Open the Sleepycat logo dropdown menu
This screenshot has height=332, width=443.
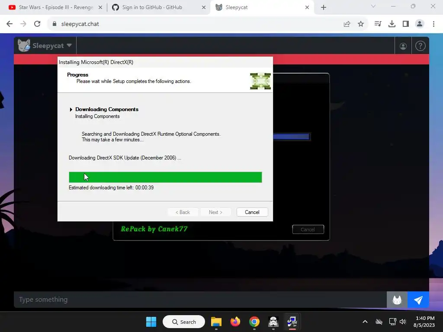tap(45, 45)
